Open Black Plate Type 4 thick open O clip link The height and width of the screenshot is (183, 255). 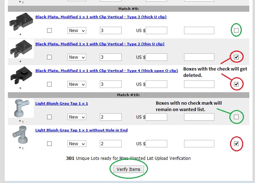107,70
